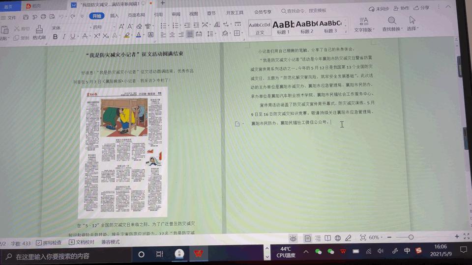Viewport: 472px width, 265px height.
Task: Click the Sort icon in paragraph group
Action: coord(217,25)
